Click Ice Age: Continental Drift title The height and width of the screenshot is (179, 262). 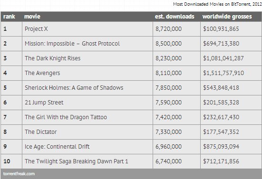click(x=57, y=147)
